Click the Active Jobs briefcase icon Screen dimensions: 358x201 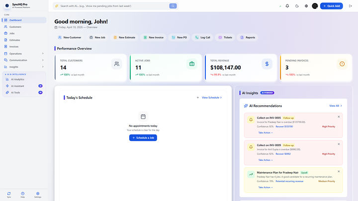point(192,64)
